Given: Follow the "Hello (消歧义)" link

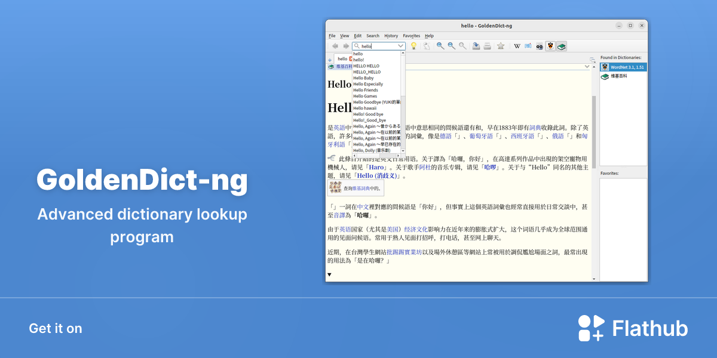Looking at the screenshot, I should [379, 175].
